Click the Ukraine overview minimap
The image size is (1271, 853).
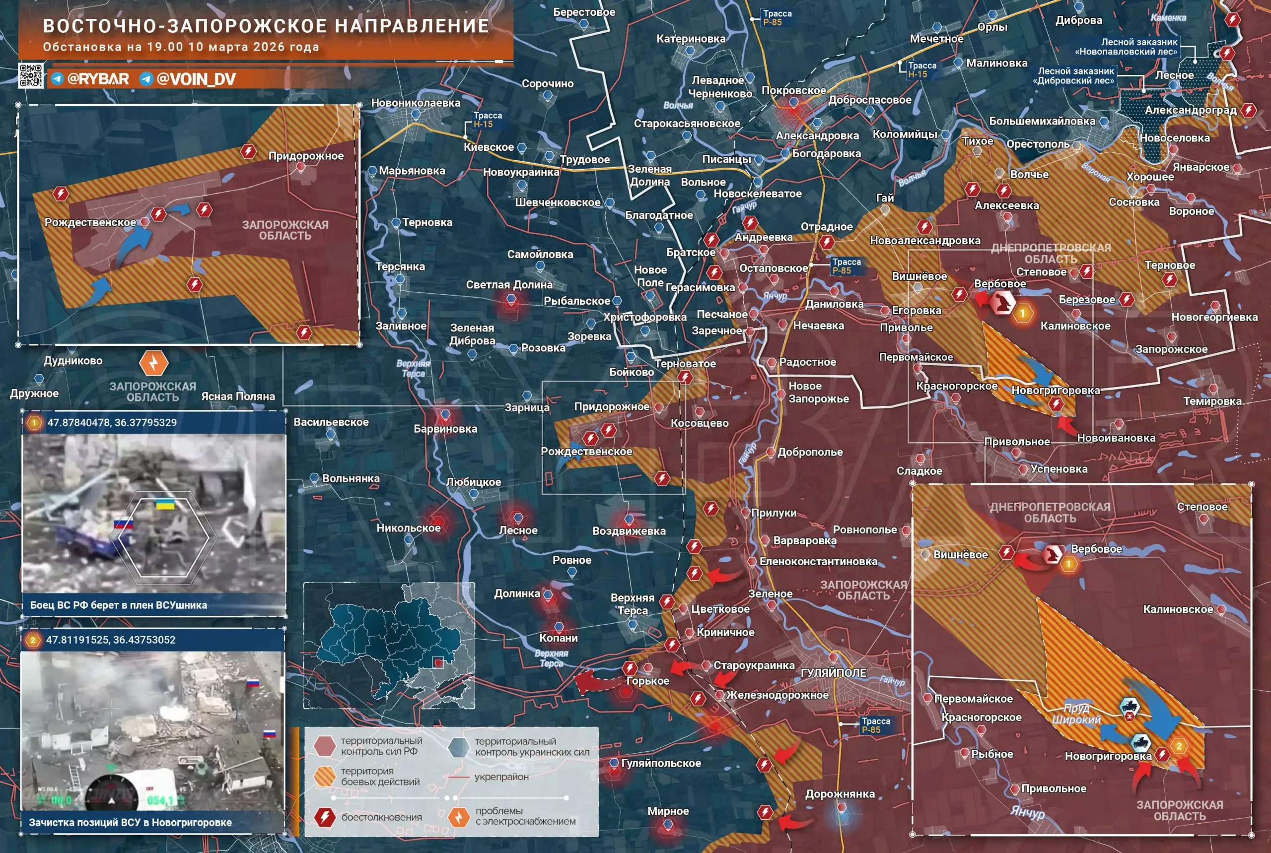[389, 646]
